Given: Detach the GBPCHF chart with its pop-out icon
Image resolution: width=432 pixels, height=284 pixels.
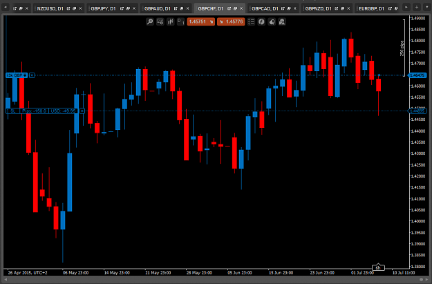Looking at the screenshot, I should [235, 8].
